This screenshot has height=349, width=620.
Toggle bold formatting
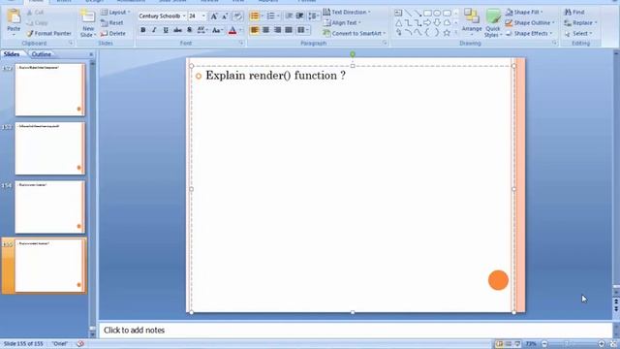point(143,30)
